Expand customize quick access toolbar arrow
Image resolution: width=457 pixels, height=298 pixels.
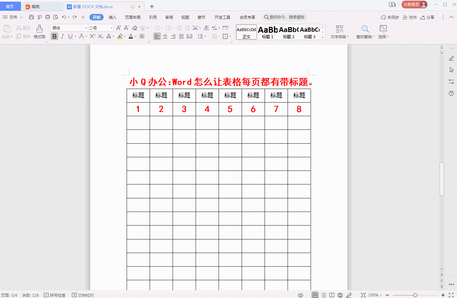pos(83,17)
